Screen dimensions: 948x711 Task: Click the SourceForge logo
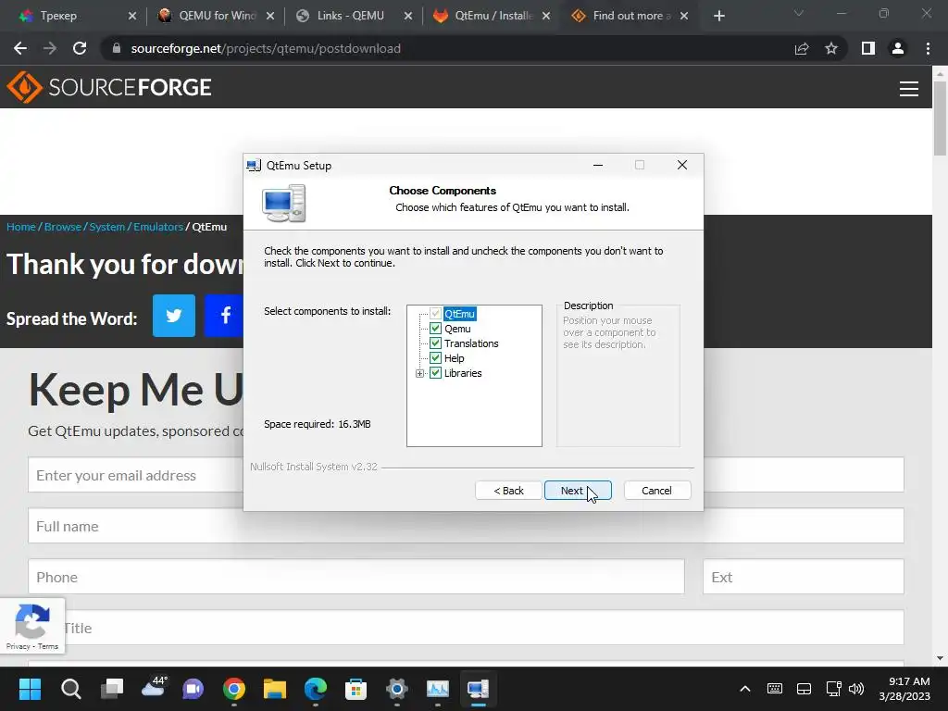click(109, 87)
